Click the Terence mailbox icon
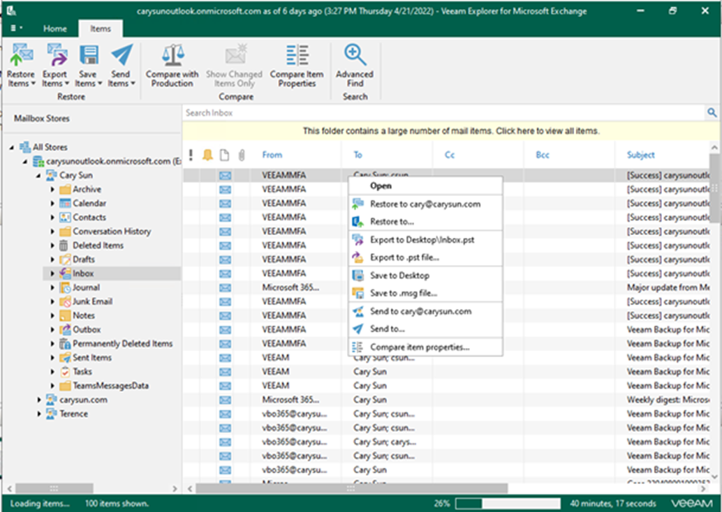The height and width of the screenshot is (512, 722). tap(51, 414)
